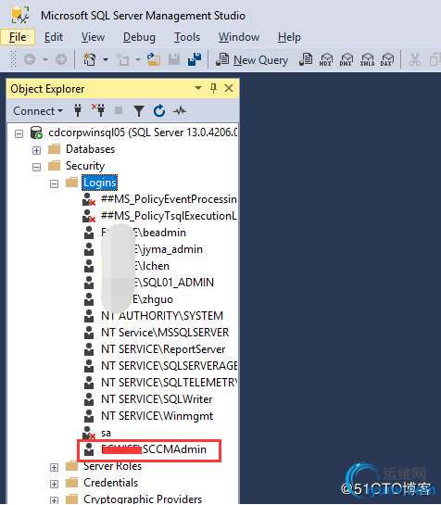Collapse the cdcorpwinsql05 server node

[x=19, y=133]
